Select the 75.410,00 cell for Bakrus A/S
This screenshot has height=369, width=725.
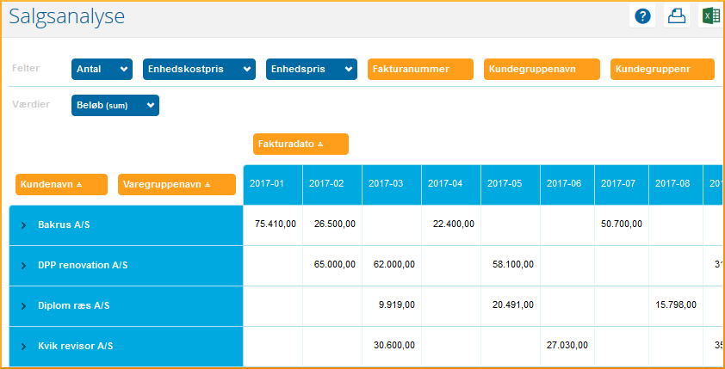point(276,224)
